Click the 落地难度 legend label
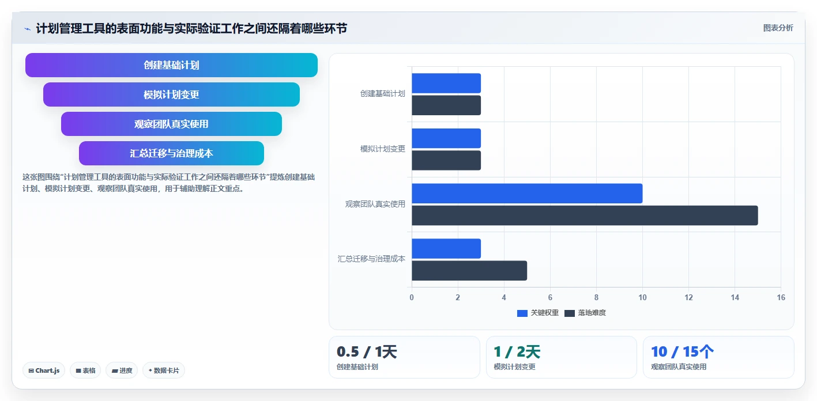 click(x=592, y=313)
